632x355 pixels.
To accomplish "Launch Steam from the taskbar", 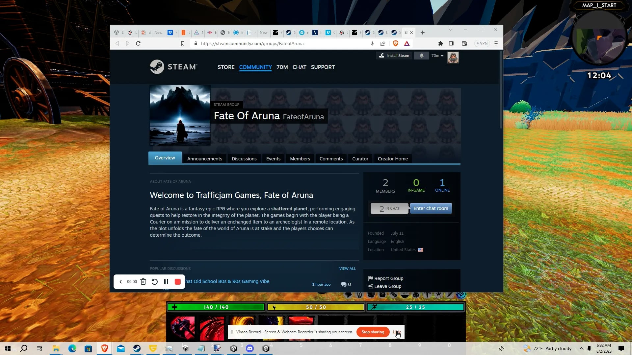I will (x=137, y=348).
